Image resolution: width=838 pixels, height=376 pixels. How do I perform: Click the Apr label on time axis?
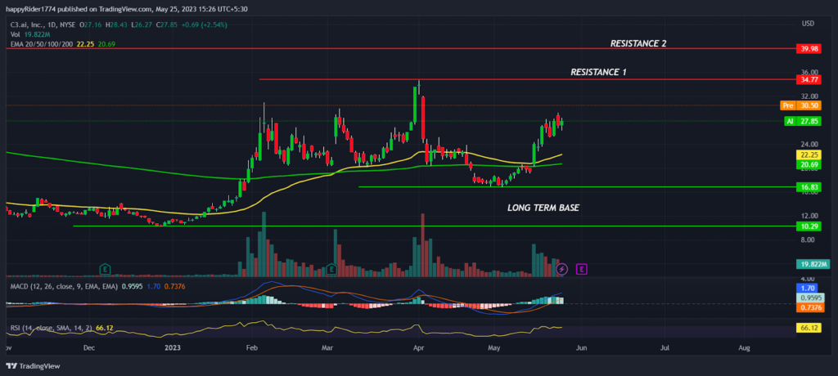418,348
